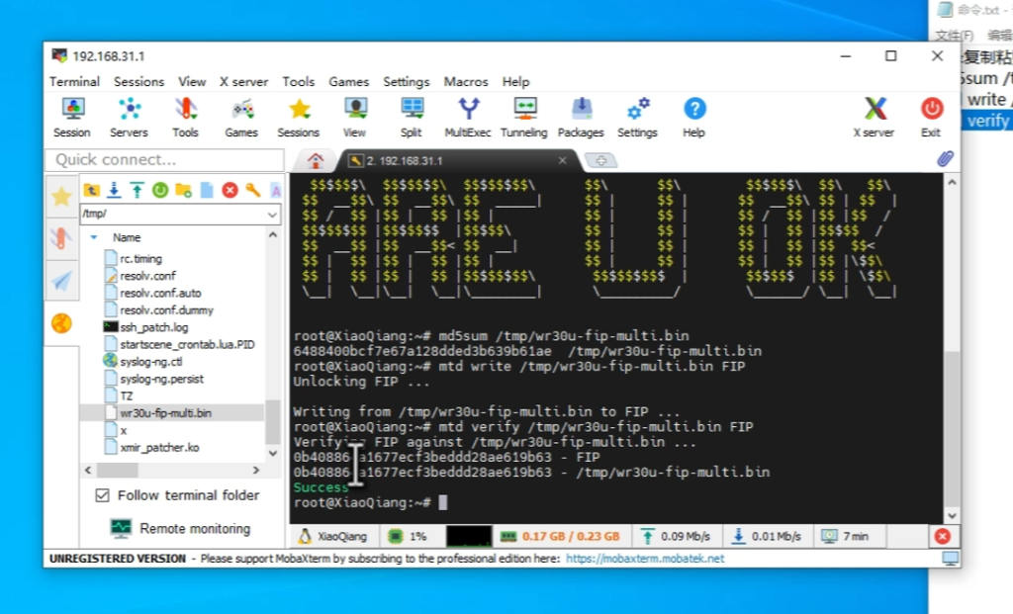Refresh the remote file listing

pyautogui.click(x=160, y=190)
